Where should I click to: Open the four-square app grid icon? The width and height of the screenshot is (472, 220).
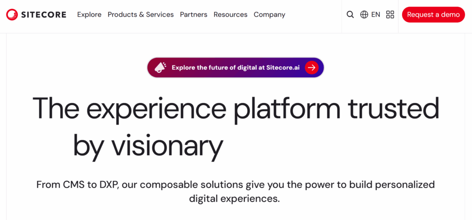(x=390, y=15)
